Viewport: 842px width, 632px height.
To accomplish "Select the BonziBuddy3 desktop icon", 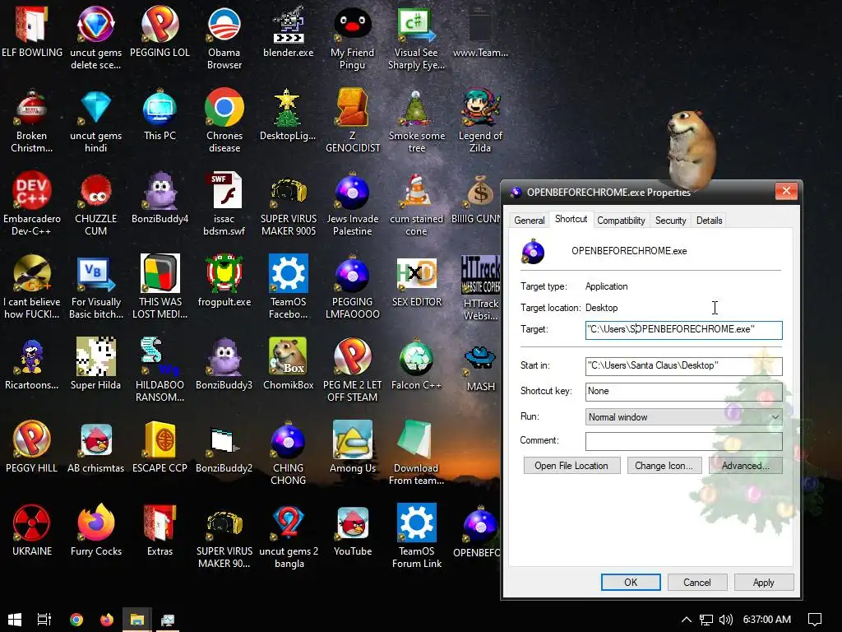I will coord(224,365).
